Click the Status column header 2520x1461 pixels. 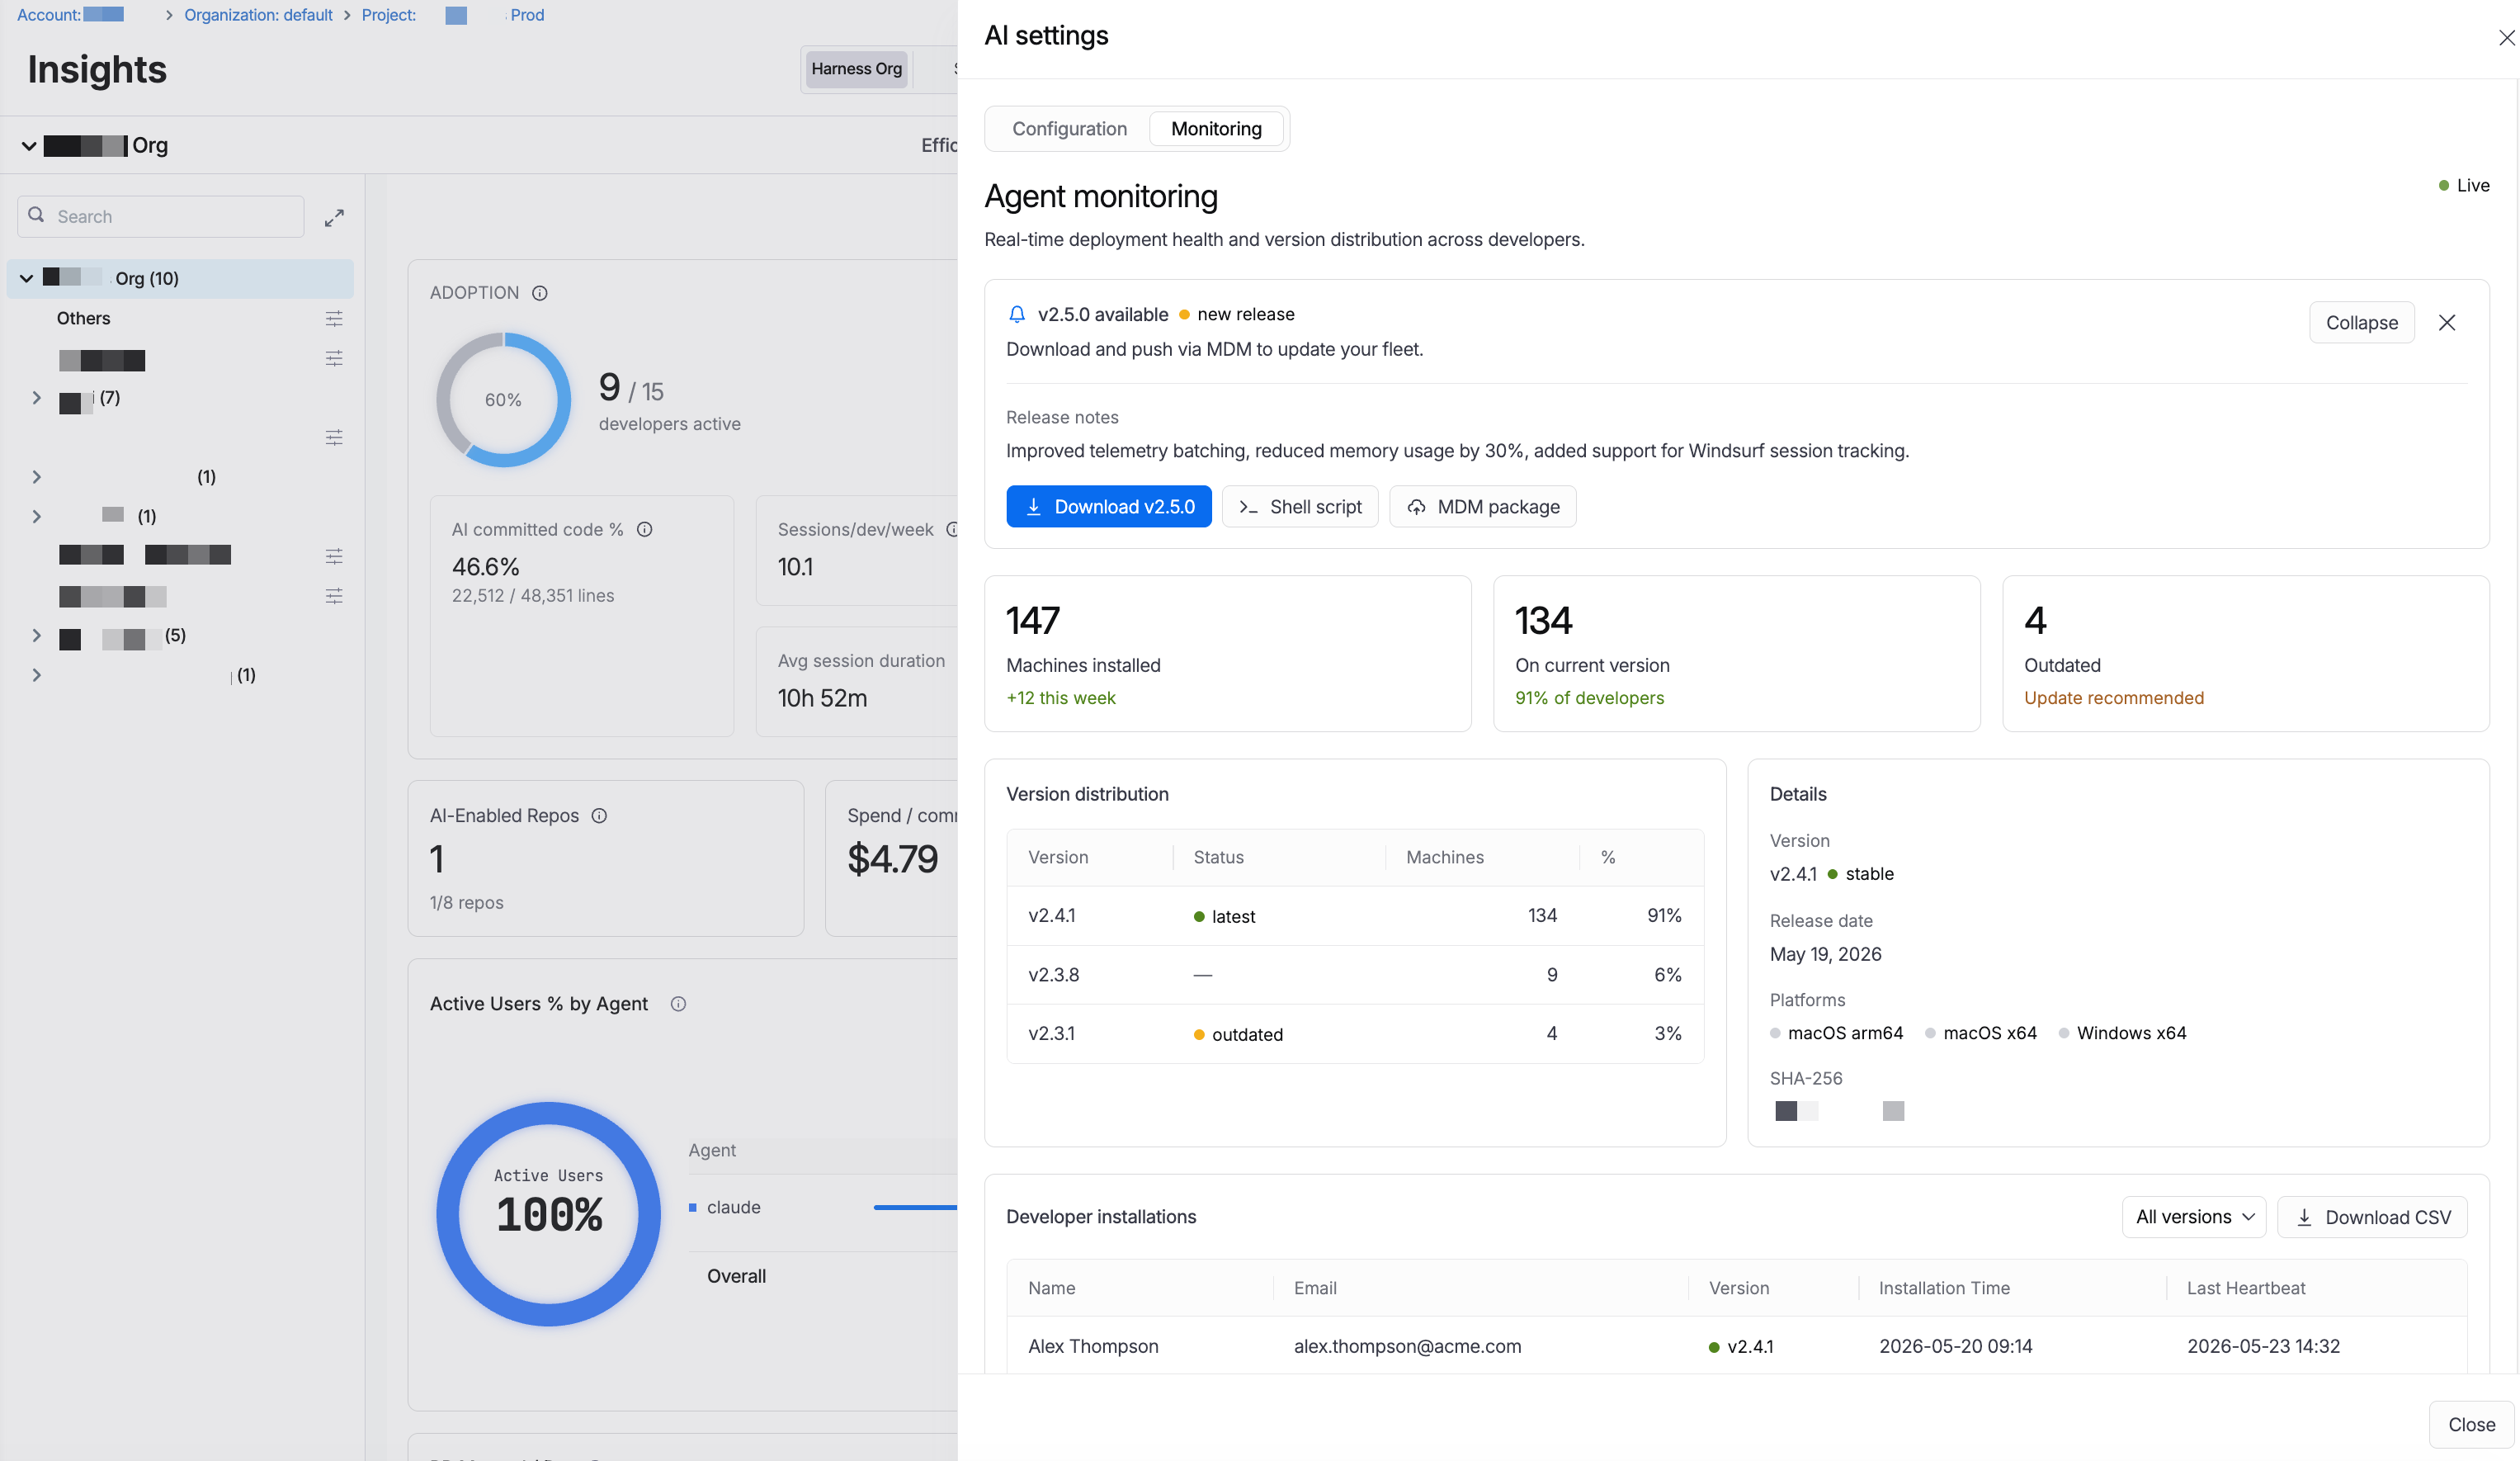coord(1218,857)
